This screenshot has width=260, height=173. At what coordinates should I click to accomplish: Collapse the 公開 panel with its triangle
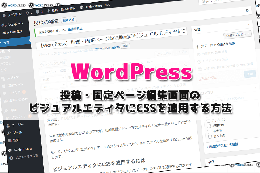tap(249, 25)
